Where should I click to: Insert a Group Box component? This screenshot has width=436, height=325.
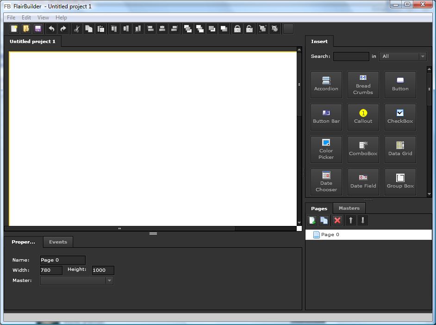(x=400, y=182)
